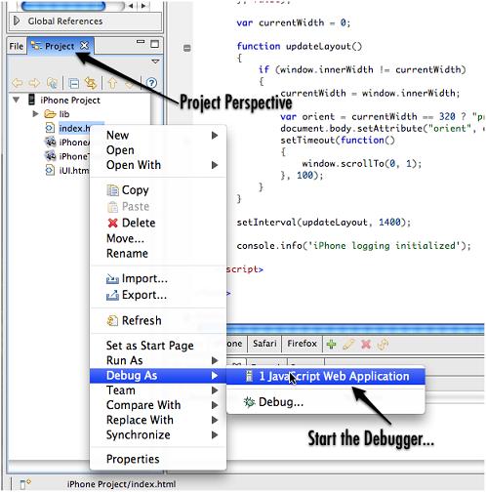Select Set as Start Page
Image resolution: width=486 pixels, height=492 pixels.
[158, 346]
